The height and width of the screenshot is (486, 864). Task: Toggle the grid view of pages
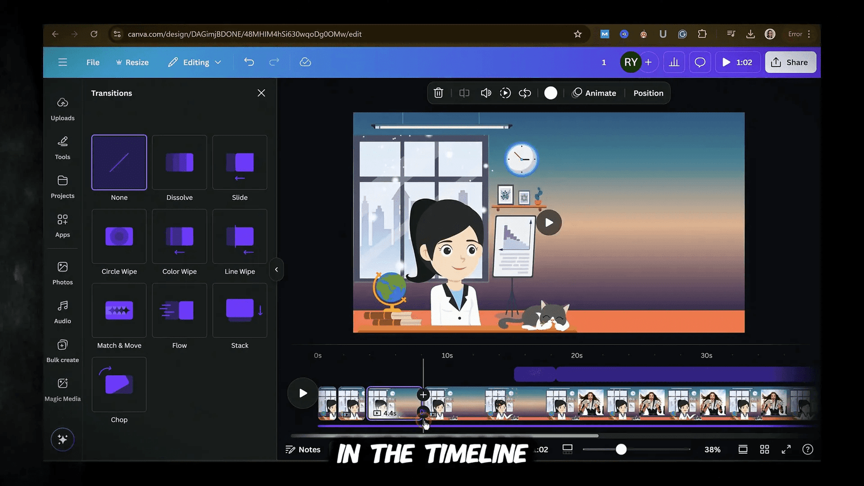764,449
